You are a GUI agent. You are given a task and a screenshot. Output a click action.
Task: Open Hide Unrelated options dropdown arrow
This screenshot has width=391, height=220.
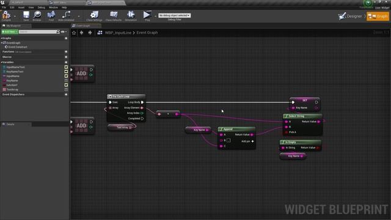click(x=79, y=16)
